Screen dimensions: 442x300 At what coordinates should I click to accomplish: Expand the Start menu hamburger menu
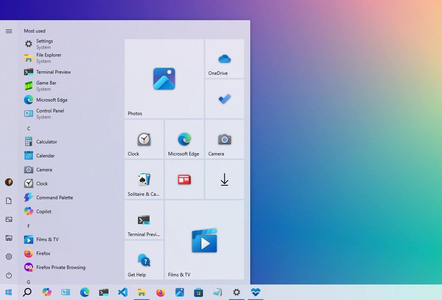click(x=9, y=31)
